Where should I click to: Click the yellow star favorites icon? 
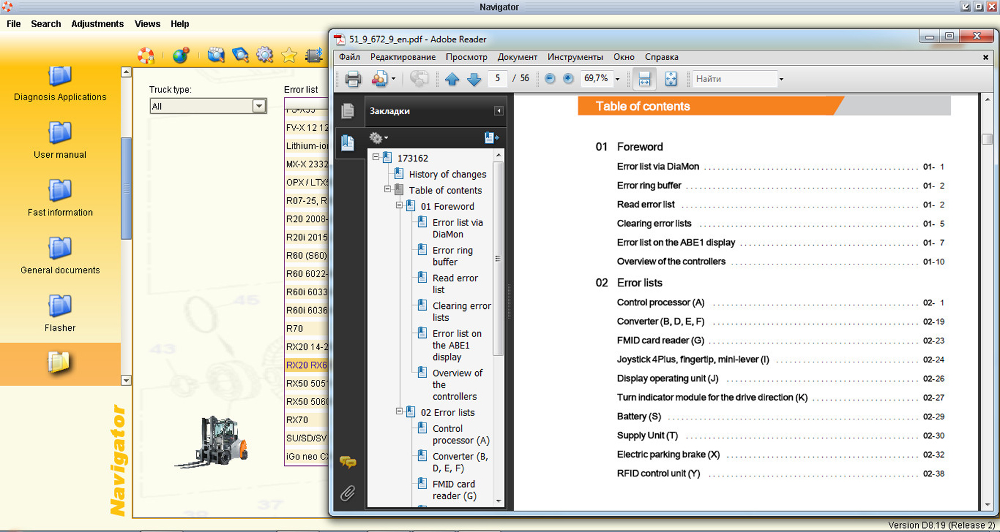(289, 55)
